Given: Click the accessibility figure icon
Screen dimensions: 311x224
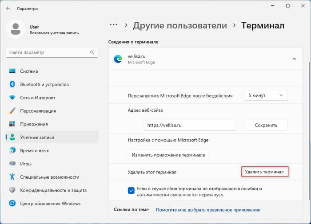Looking at the screenshot, I should (x=12, y=177).
